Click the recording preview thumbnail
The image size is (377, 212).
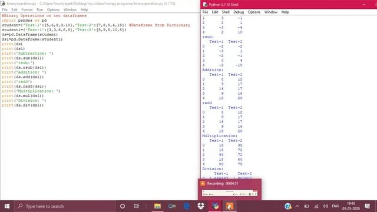pyautogui.click(x=230, y=193)
